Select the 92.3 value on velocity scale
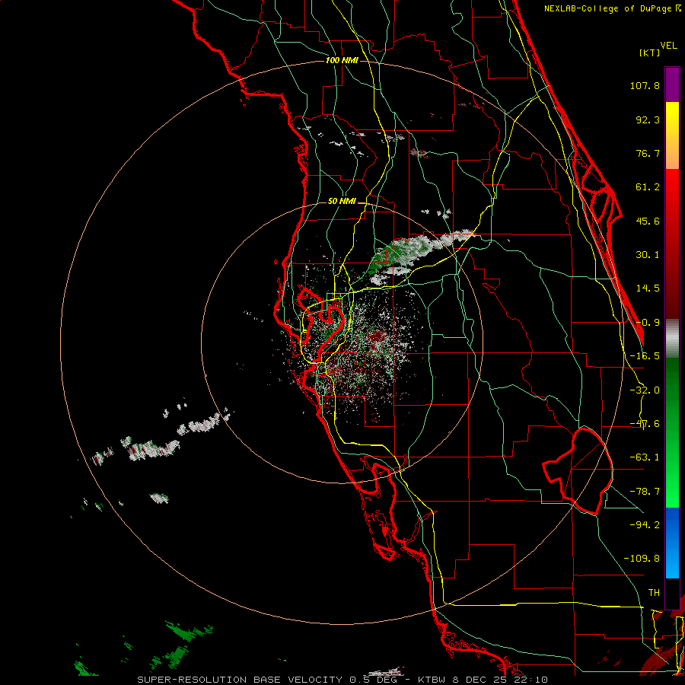This screenshot has height=685, width=685. click(x=648, y=119)
